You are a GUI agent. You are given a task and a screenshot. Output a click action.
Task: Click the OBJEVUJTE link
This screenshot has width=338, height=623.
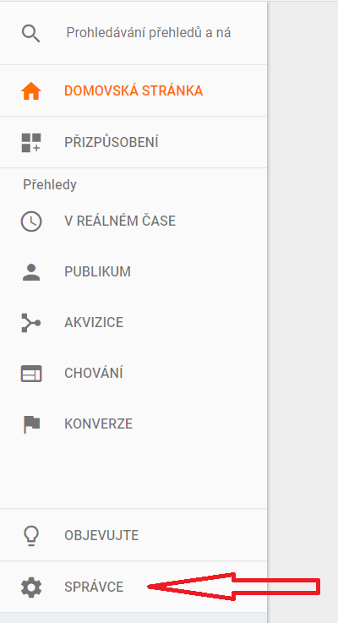[x=101, y=536]
